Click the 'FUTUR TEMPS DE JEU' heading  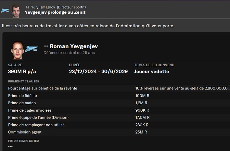24,141
